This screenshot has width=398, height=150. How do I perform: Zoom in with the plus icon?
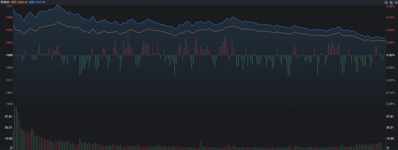[386, 2]
